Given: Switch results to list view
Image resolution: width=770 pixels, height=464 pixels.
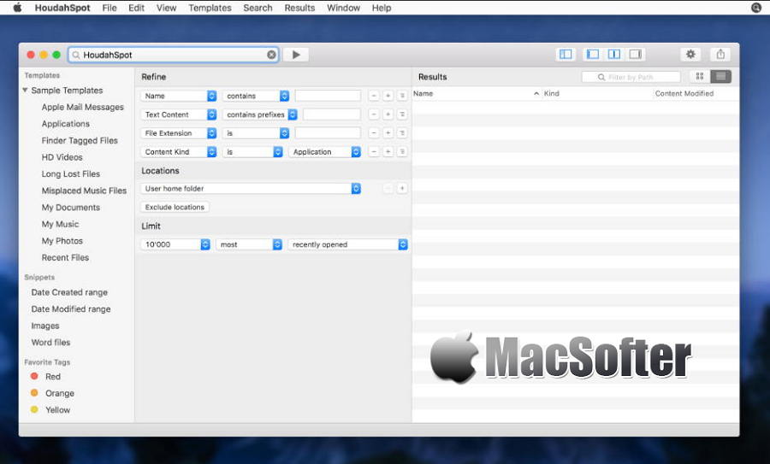Looking at the screenshot, I should click(x=721, y=77).
